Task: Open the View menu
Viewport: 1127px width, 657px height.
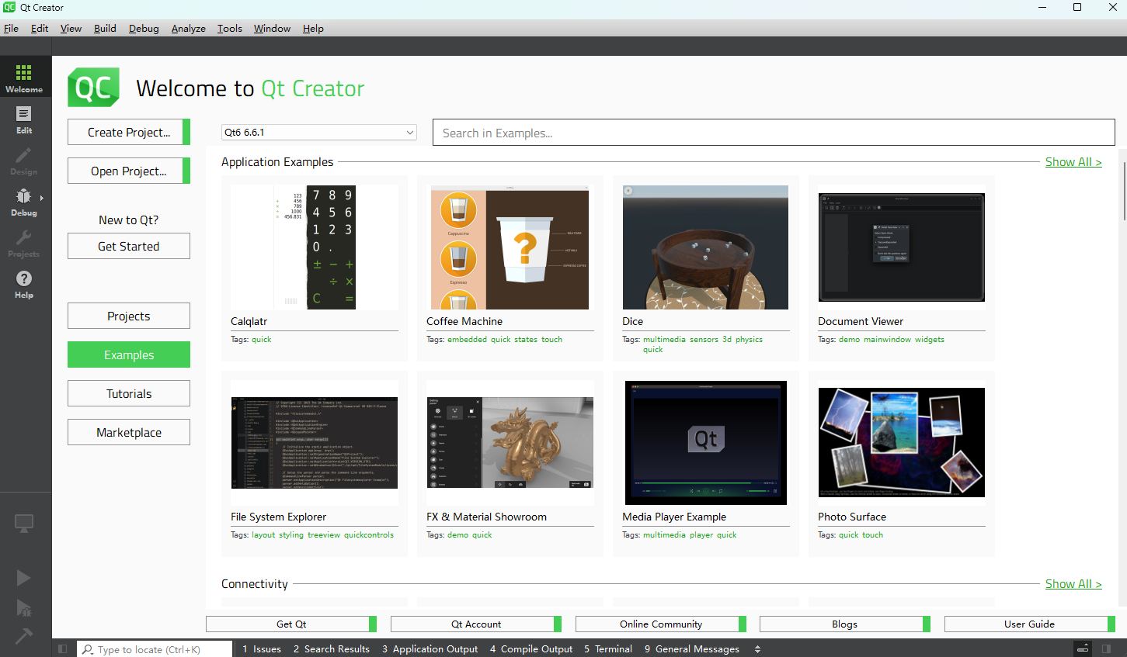Action: (x=71, y=28)
